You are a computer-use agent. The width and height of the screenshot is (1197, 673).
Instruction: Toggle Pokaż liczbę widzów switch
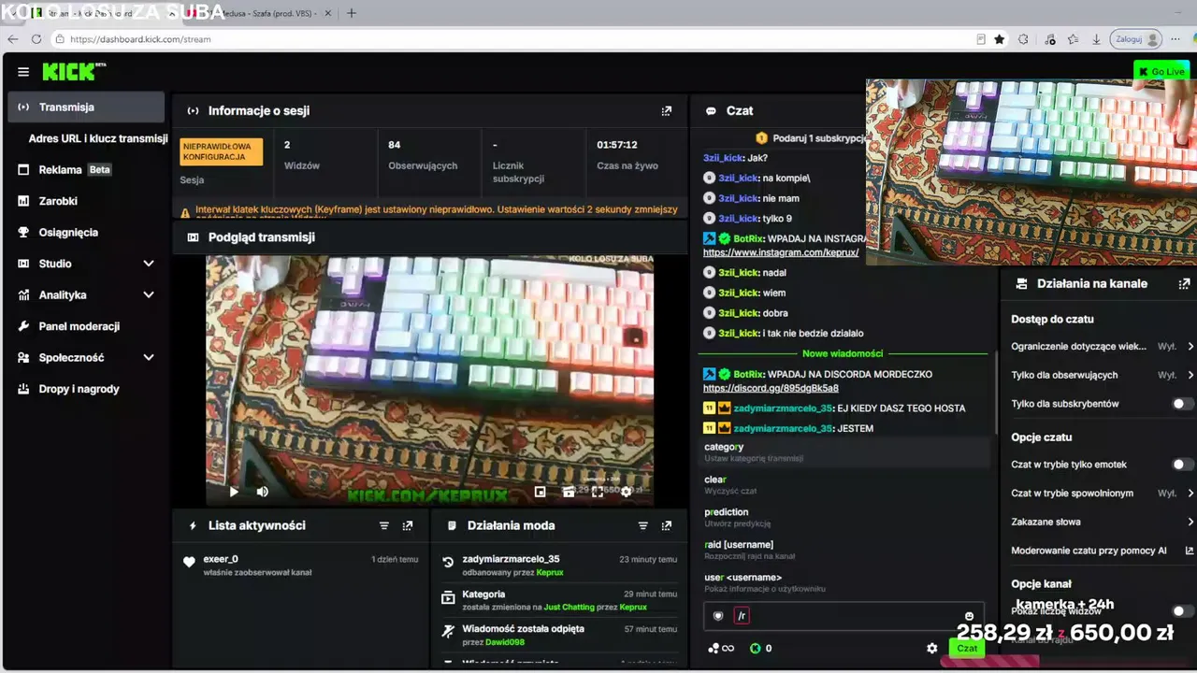(1183, 611)
